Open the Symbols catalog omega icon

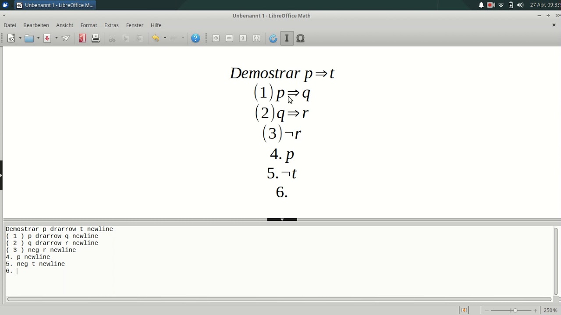[301, 38]
